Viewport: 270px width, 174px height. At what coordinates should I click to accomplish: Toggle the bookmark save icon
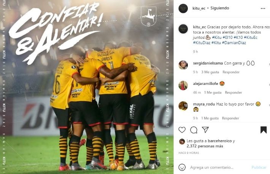coord(264,130)
